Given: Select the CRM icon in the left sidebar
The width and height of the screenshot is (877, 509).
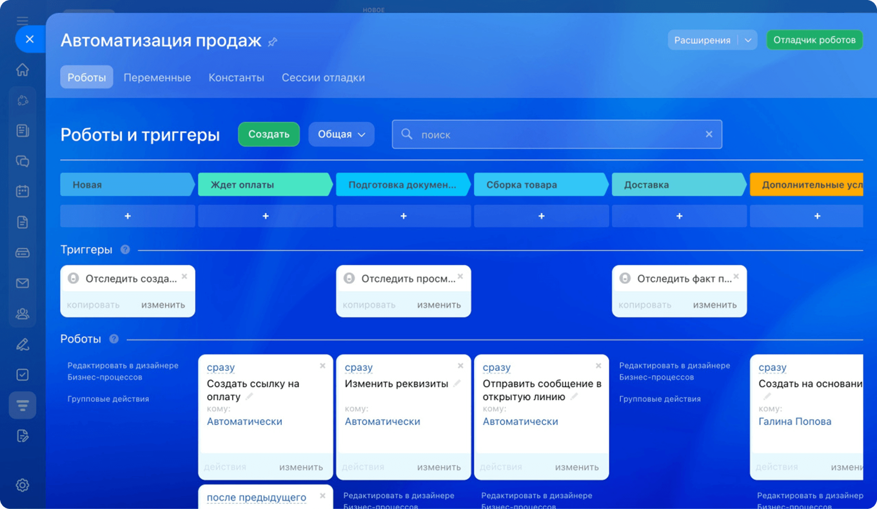Looking at the screenshot, I should [x=23, y=100].
